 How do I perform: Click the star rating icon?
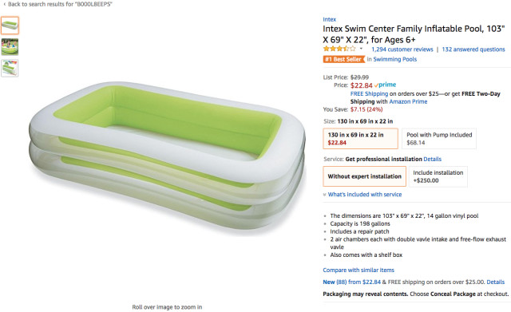339,49
